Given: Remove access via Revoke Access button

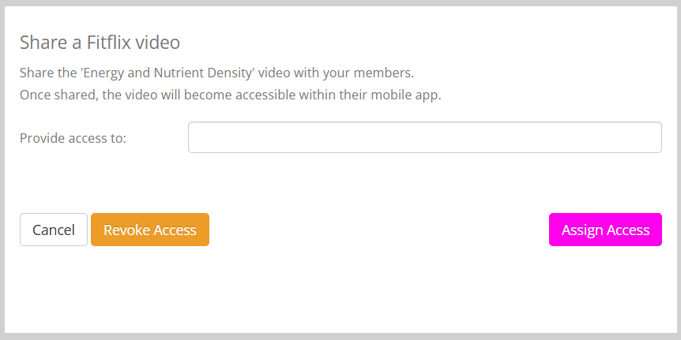Looking at the screenshot, I should click(x=150, y=230).
